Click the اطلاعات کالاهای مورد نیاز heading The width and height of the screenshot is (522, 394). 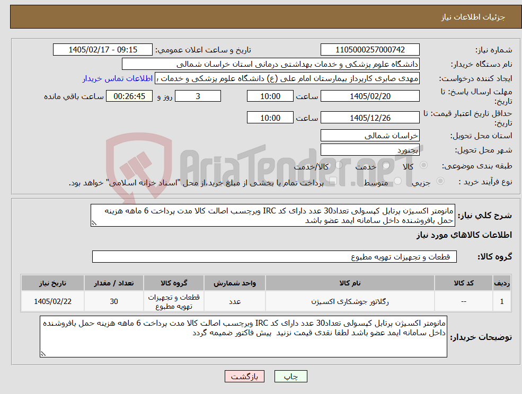point(464,235)
